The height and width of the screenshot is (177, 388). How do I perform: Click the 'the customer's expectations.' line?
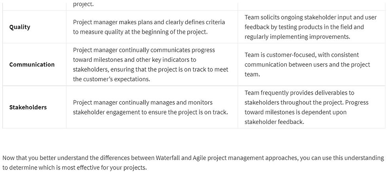point(112,79)
